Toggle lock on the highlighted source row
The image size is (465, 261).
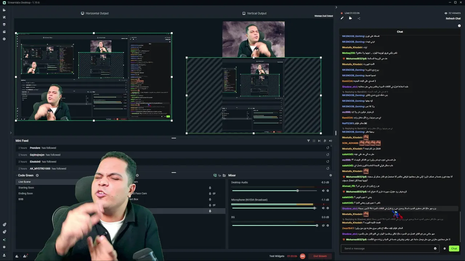(x=210, y=211)
